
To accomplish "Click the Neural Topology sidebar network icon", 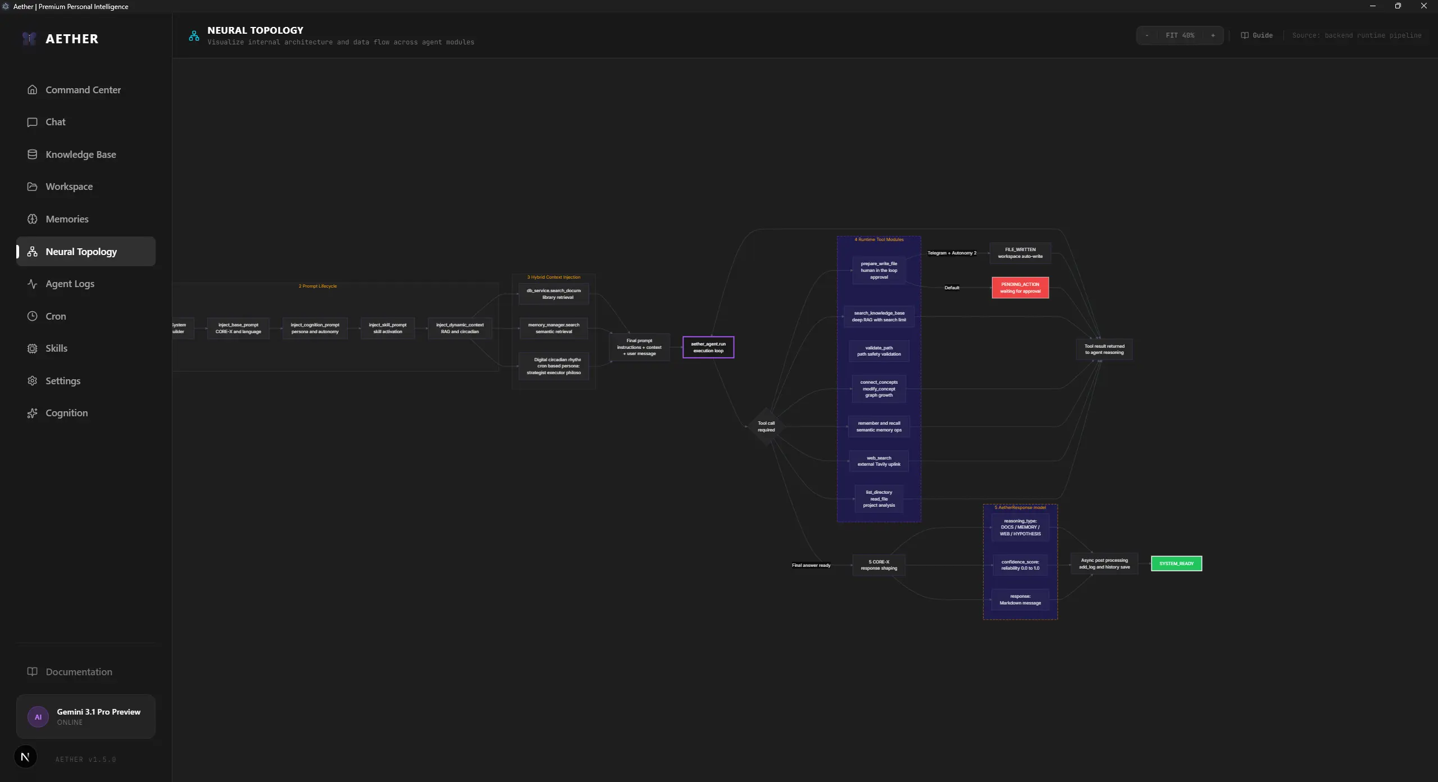I will click(x=33, y=252).
